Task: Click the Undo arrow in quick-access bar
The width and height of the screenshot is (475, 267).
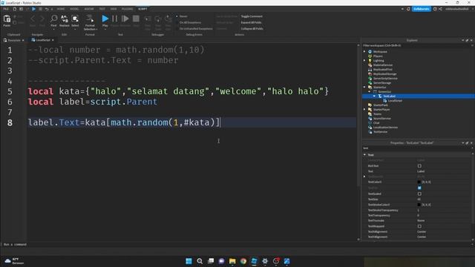Action: click(47, 9)
